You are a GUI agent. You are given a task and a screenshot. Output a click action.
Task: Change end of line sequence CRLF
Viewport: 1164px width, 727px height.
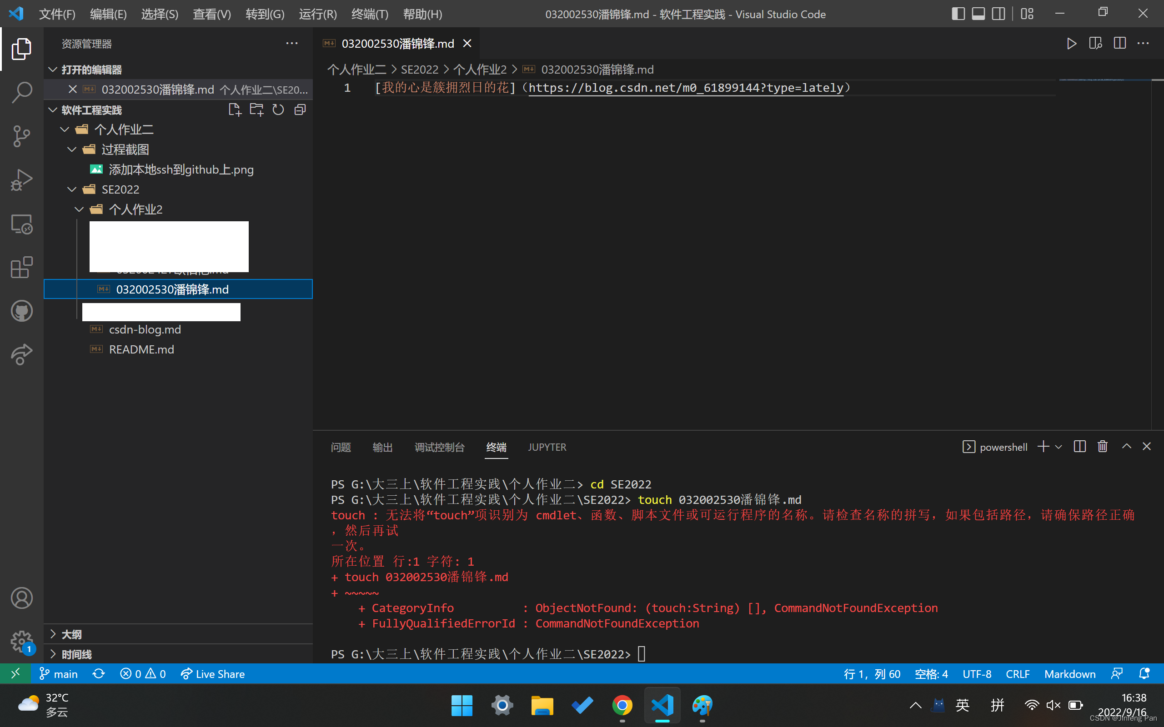pyautogui.click(x=1018, y=674)
